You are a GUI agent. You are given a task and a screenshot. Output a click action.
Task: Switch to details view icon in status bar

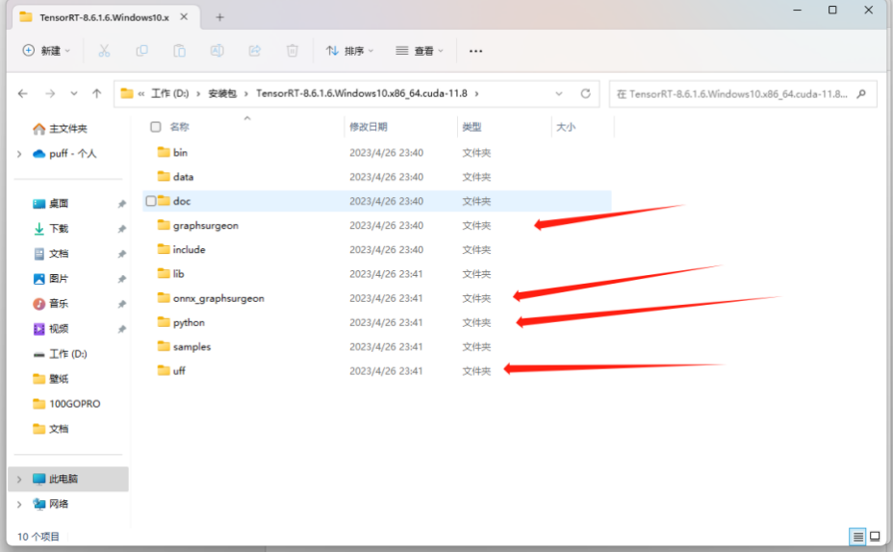(x=857, y=536)
